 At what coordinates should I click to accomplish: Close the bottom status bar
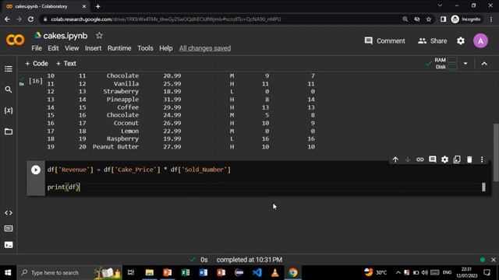(494, 260)
